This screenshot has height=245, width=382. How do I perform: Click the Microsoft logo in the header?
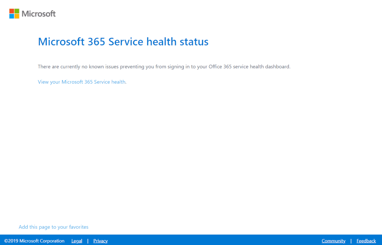click(33, 13)
